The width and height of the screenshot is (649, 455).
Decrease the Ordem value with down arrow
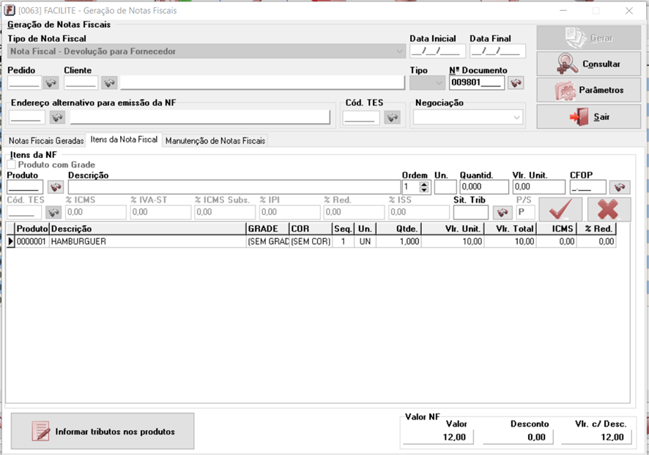coord(424,189)
